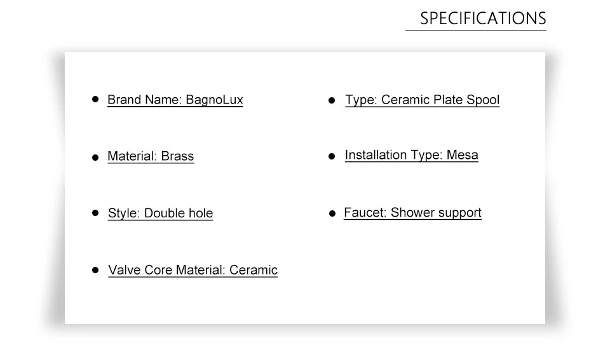Select the word 'Brass'
The height and width of the screenshot is (352, 610).
177,156
